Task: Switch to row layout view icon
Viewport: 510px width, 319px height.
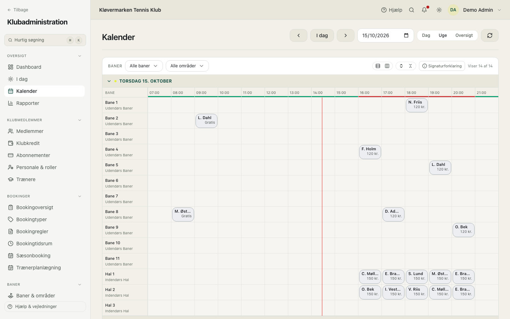Action: tap(378, 66)
